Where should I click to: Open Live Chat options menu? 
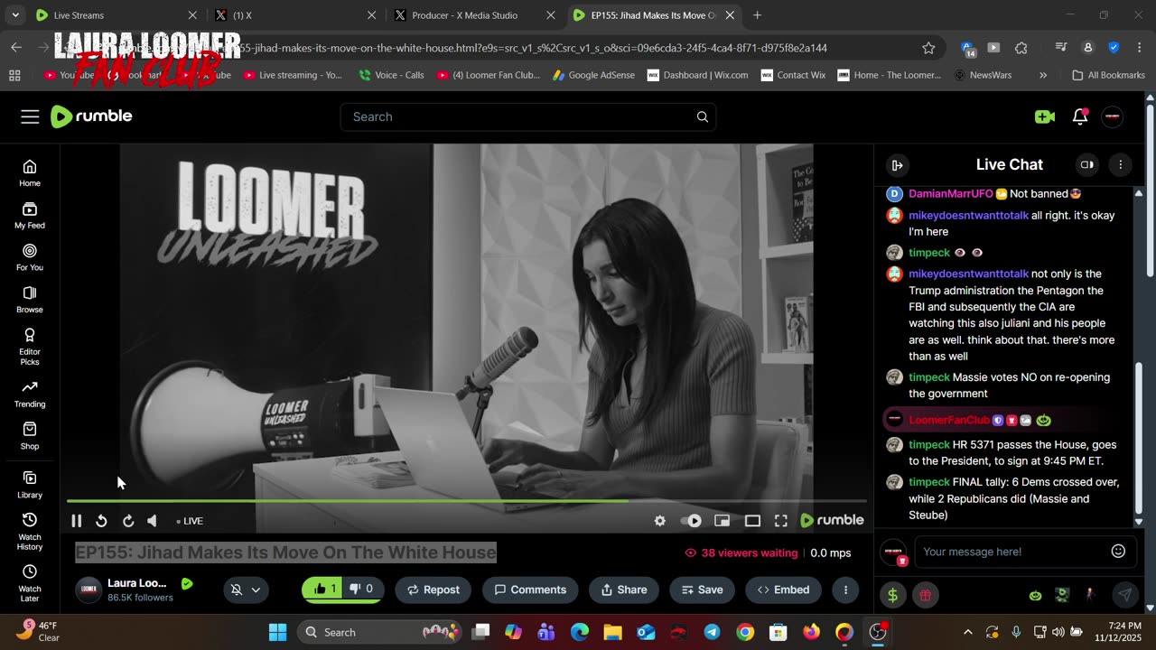[x=1121, y=165]
